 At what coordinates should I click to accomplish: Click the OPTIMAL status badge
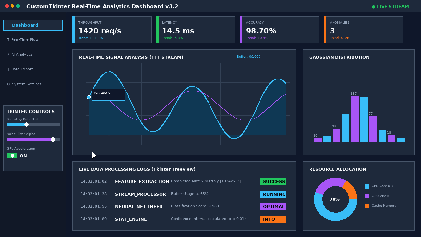coord(273,207)
